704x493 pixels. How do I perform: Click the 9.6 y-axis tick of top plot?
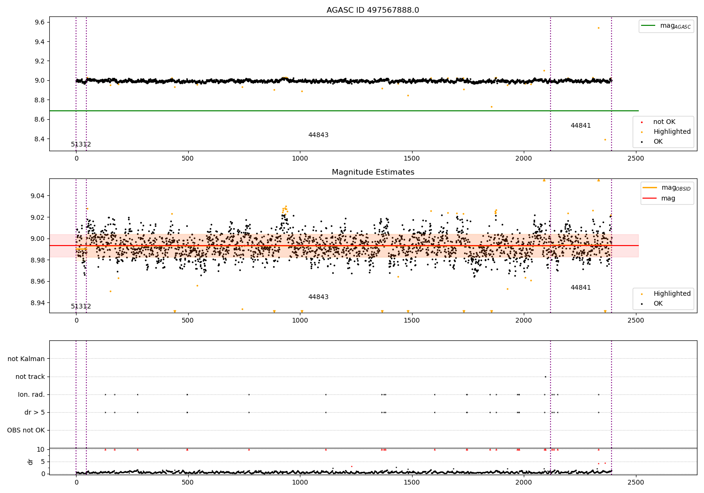click(39, 23)
